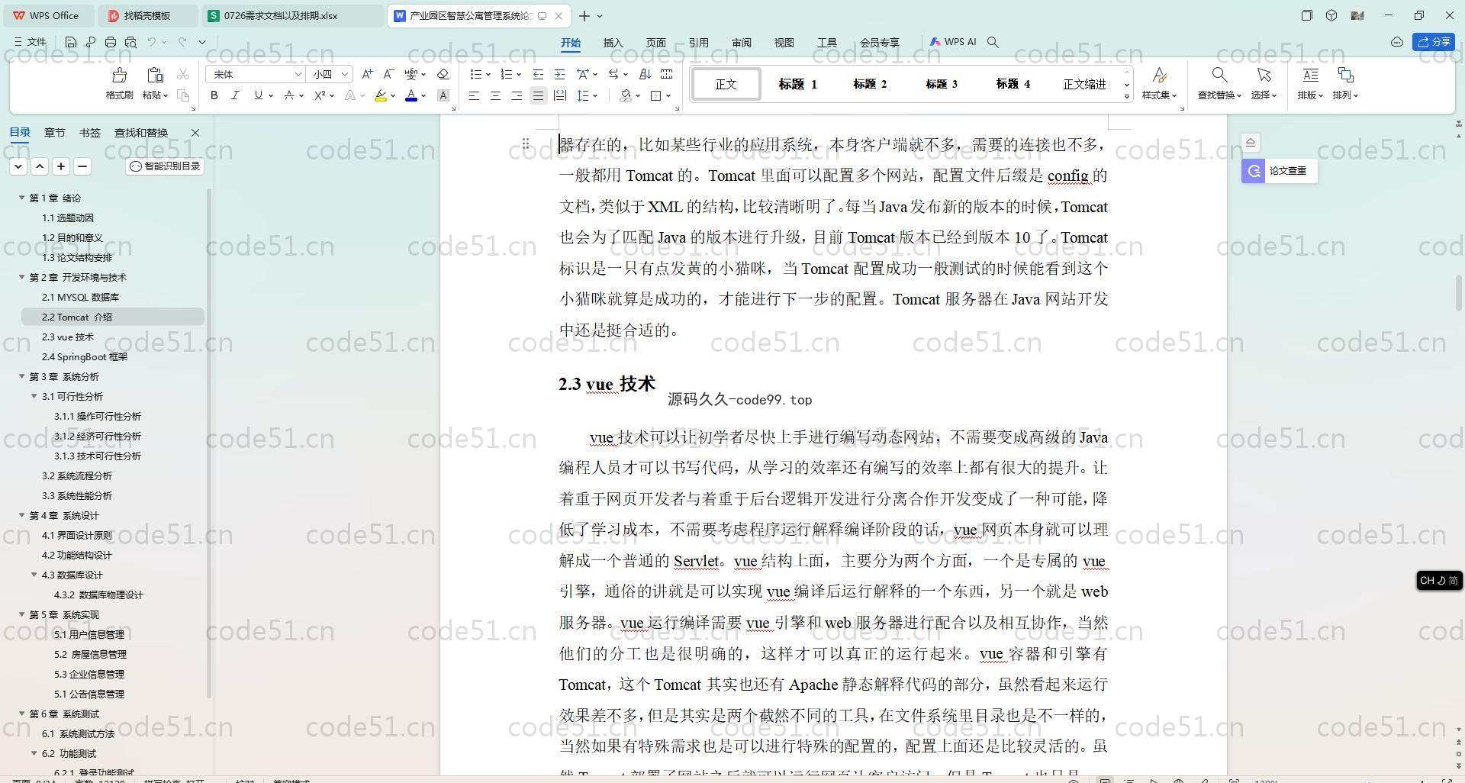Switch to the 书签 sidebar tab

pos(89,133)
